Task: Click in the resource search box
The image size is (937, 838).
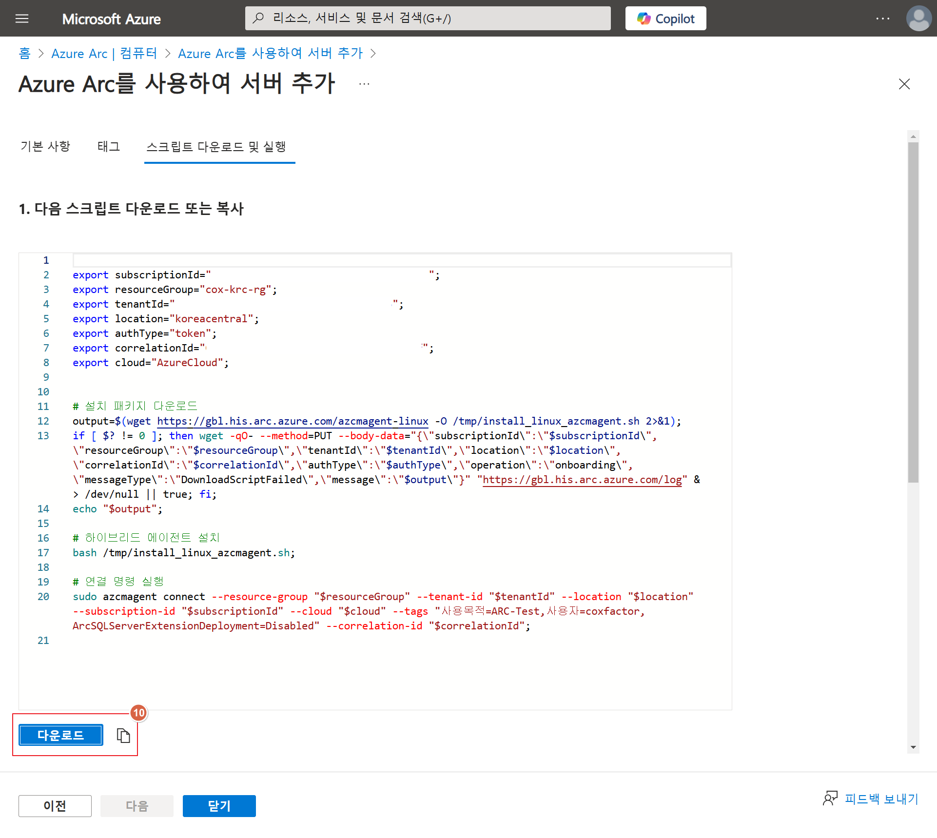Action: tap(428, 19)
